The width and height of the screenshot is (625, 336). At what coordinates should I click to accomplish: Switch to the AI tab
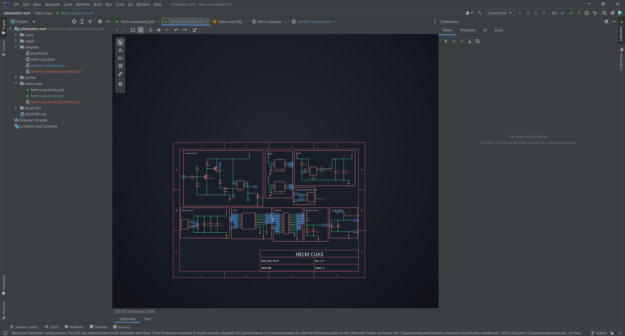pyautogui.click(x=485, y=30)
